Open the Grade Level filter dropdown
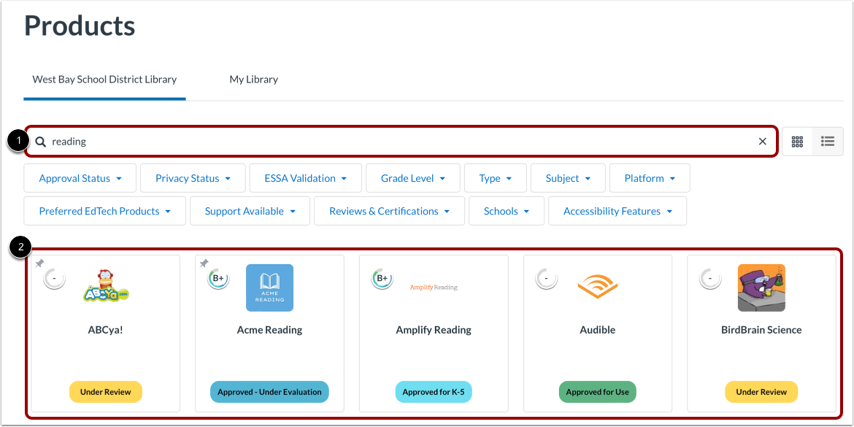 [x=412, y=177]
